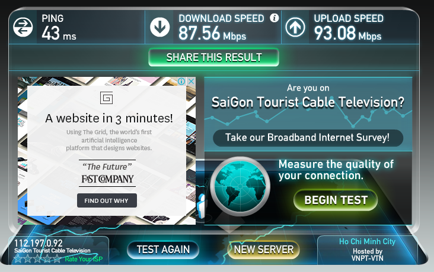Choose a New Server

(263, 250)
